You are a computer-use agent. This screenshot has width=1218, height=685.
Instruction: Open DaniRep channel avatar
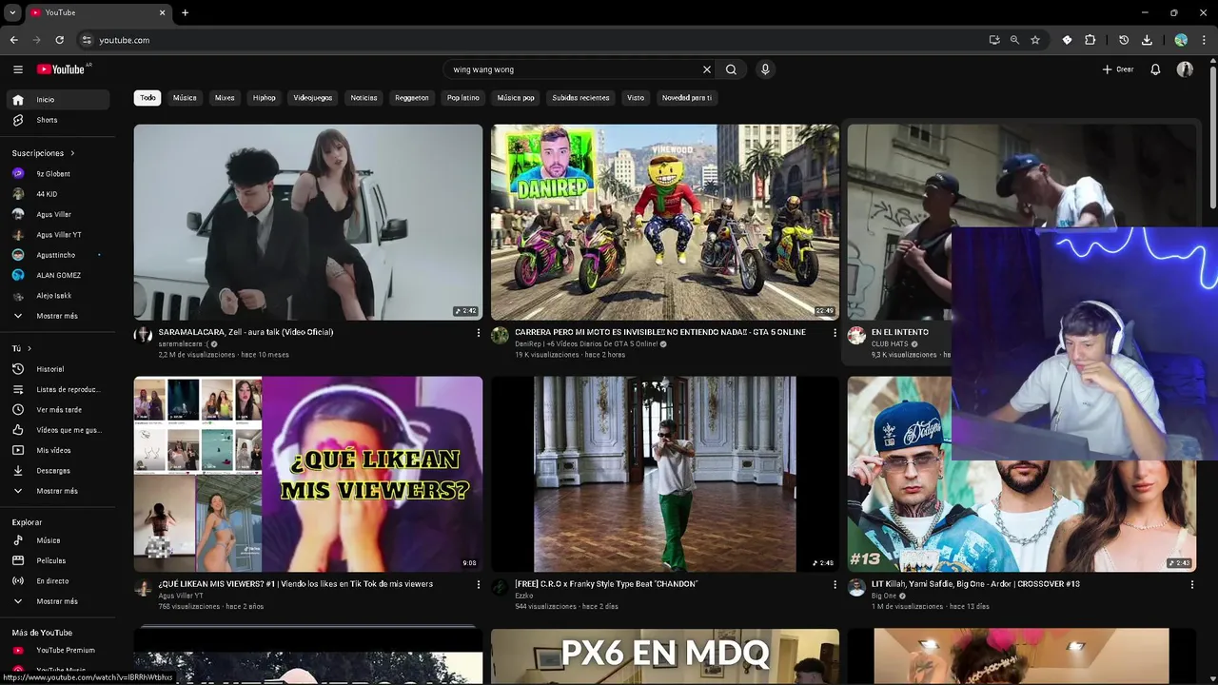point(500,336)
